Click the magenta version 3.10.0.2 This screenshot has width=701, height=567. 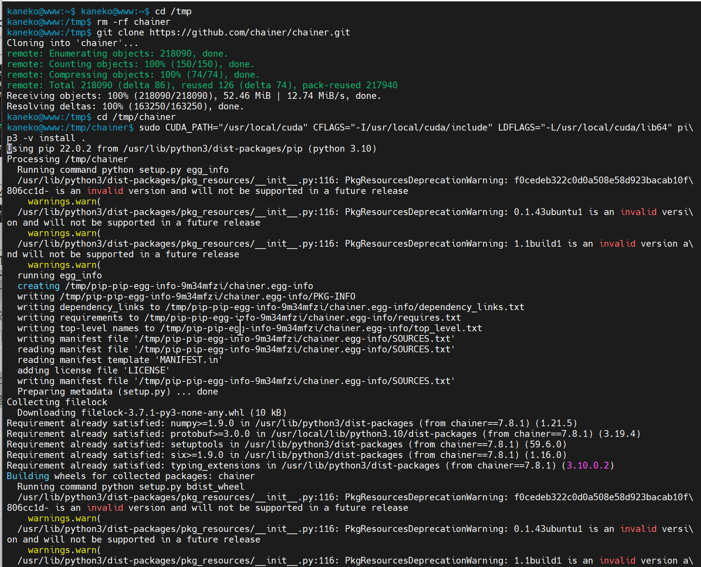(588, 466)
